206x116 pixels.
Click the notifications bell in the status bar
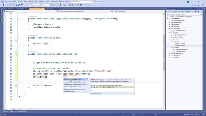(x=203, y=115)
